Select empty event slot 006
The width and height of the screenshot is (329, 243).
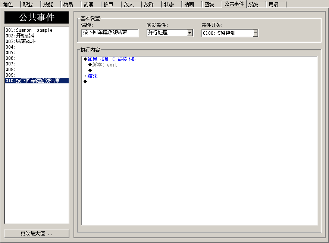point(37,58)
